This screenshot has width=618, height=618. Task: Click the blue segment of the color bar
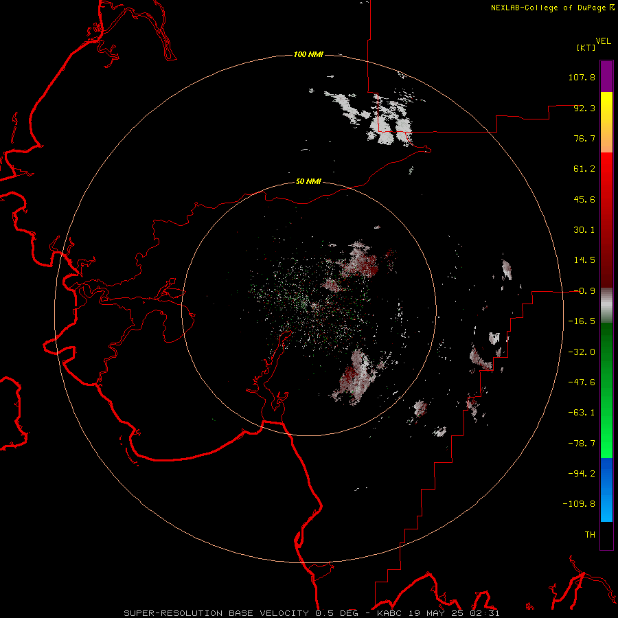(606, 490)
